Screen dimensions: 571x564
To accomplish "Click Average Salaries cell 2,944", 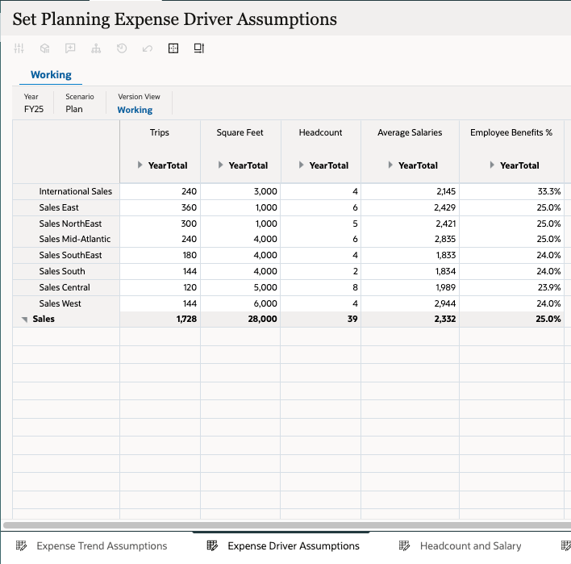I will 410,303.
